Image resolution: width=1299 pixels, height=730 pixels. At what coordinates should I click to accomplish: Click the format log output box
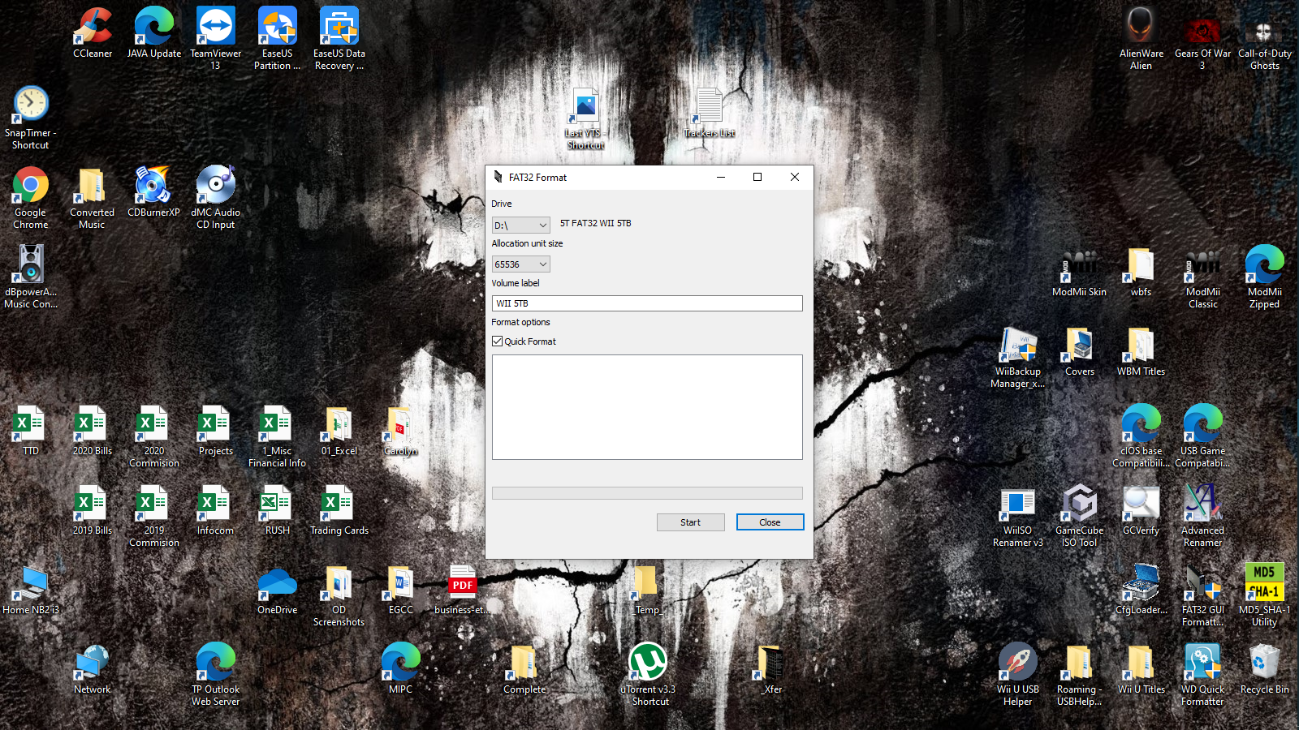point(647,407)
